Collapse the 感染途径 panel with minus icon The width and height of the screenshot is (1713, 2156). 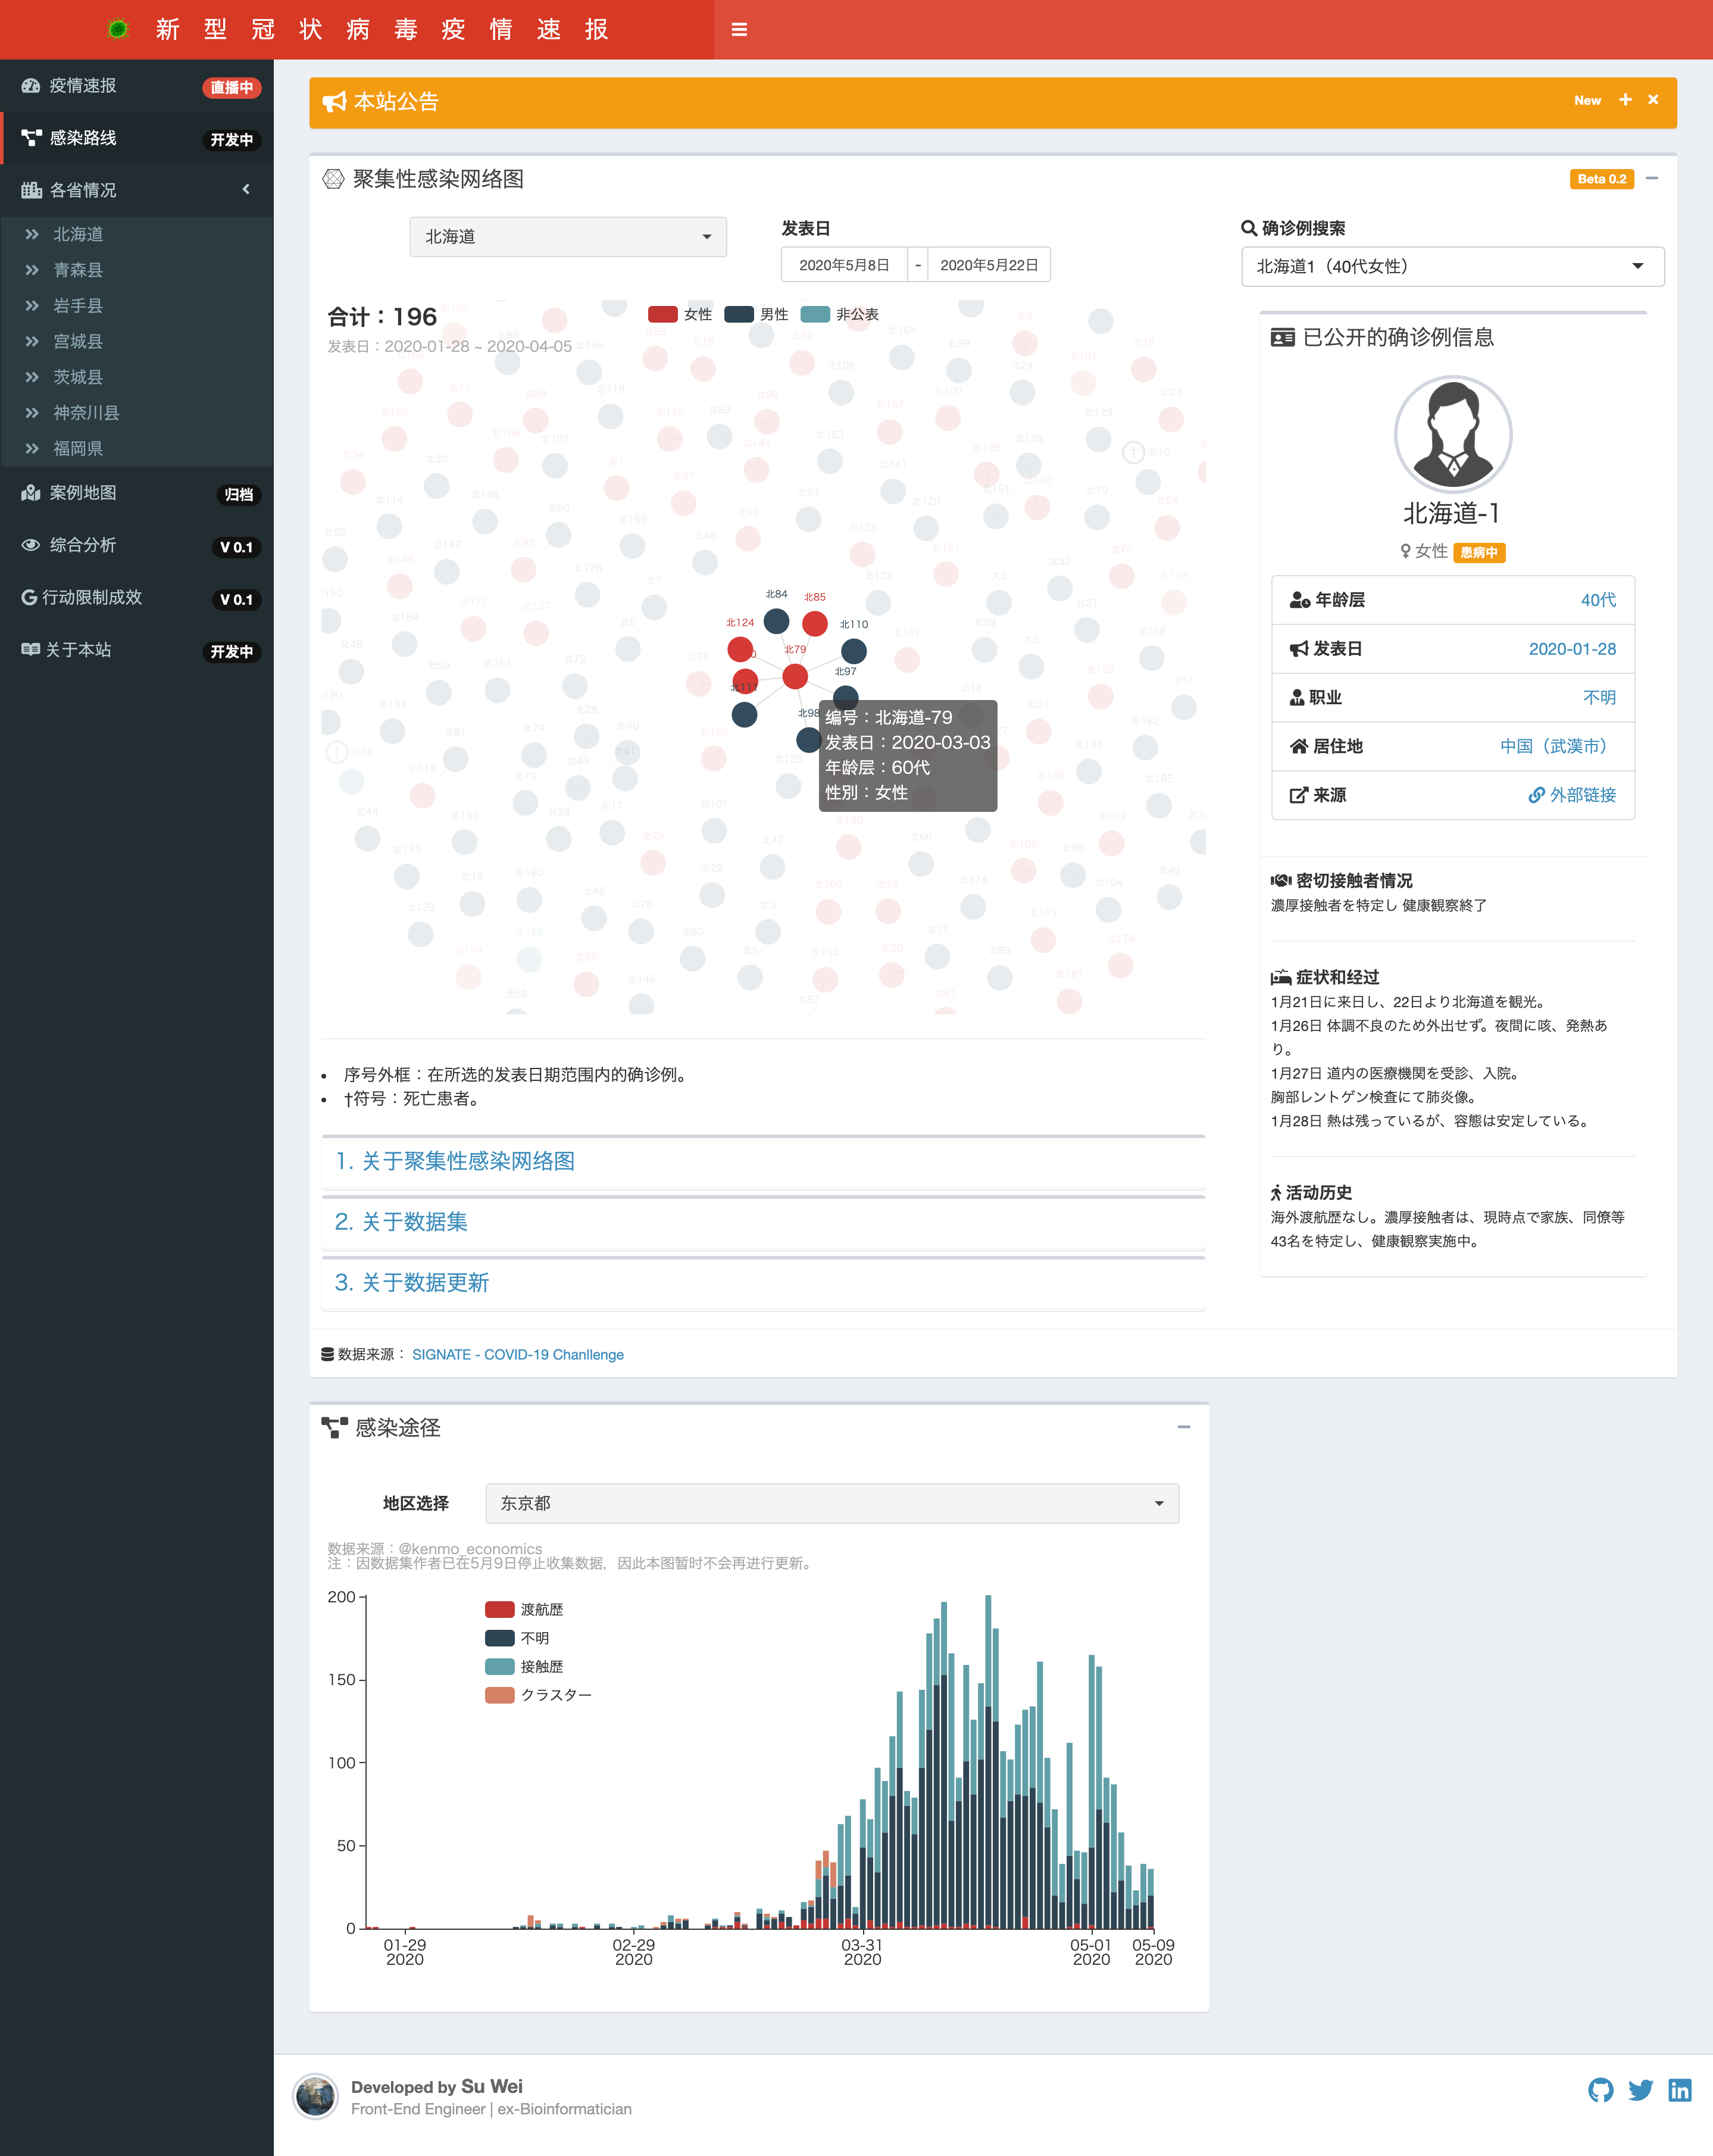tap(1184, 1427)
